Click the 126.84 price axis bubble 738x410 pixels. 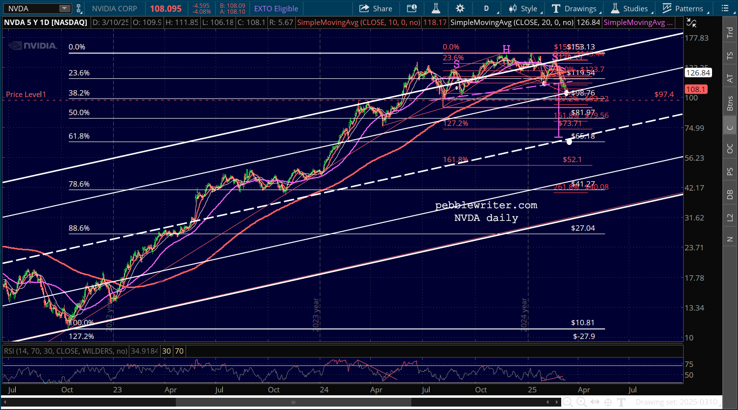699,73
